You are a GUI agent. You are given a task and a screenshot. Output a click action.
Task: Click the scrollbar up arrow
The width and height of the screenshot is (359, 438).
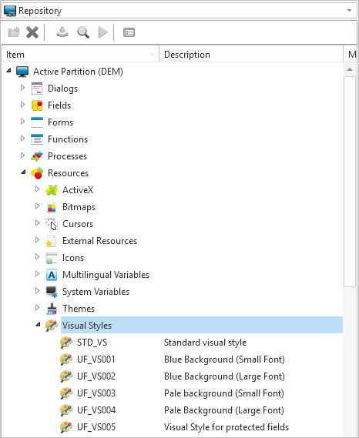tap(350, 69)
